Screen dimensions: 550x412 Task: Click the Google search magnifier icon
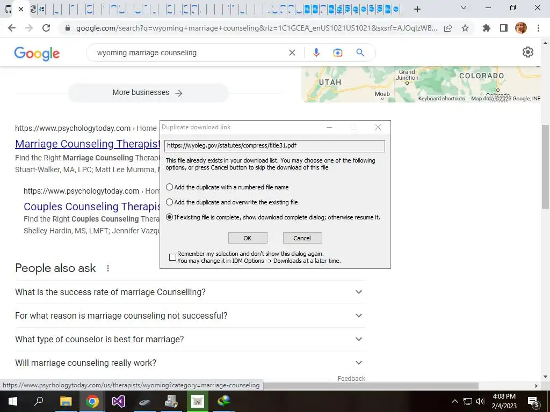pos(360,53)
